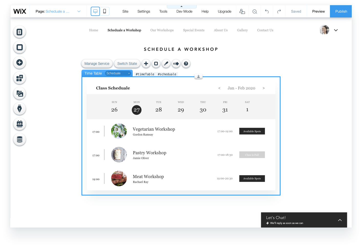Open the About Us nav link
The width and height of the screenshot is (362, 247).
pyautogui.click(x=221, y=30)
